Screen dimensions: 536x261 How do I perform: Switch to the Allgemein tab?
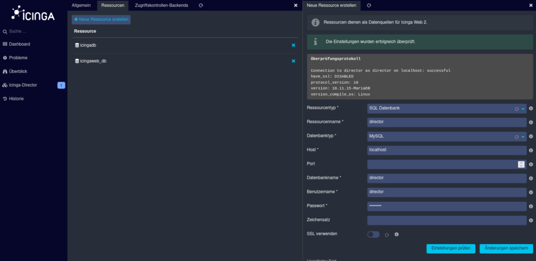[x=81, y=5]
